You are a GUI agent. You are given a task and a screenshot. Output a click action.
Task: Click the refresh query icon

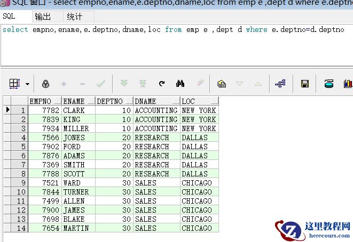click(161, 84)
